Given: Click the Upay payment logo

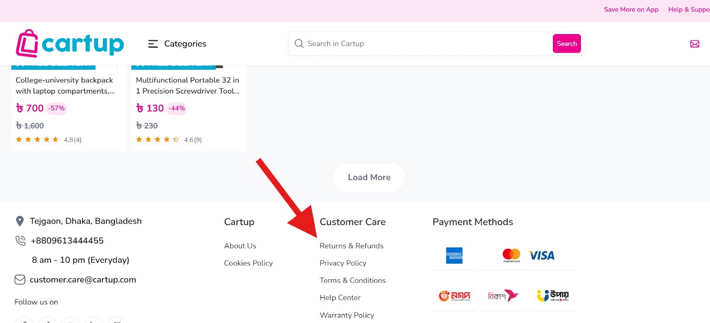Looking at the screenshot, I should tap(552, 296).
